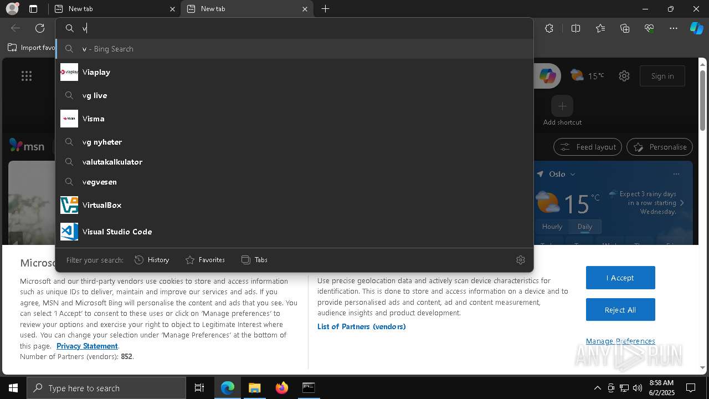Viewport: 709px width, 399px height.
Task: Open List of Partners (vendors) link
Action: (362, 326)
